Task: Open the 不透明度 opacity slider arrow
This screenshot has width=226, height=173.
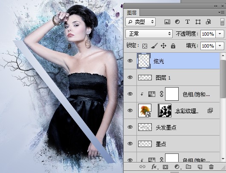Action: (x=220, y=34)
